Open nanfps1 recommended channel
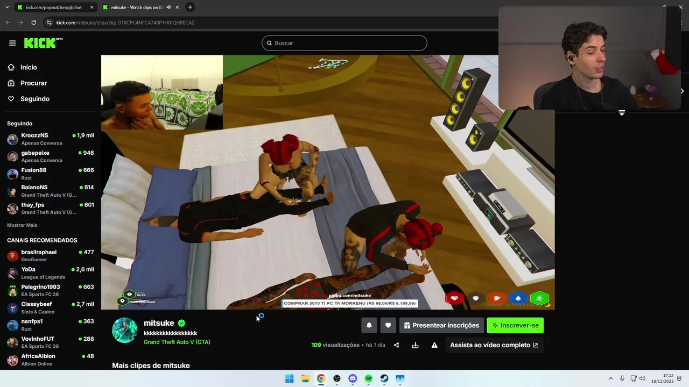Image resolution: width=689 pixels, height=387 pixels. (x=50, y=325)
